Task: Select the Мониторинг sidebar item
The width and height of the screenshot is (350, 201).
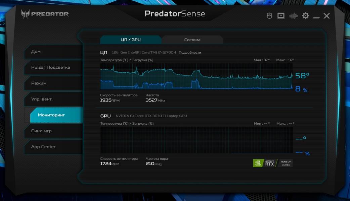Action: pos(56,115)
